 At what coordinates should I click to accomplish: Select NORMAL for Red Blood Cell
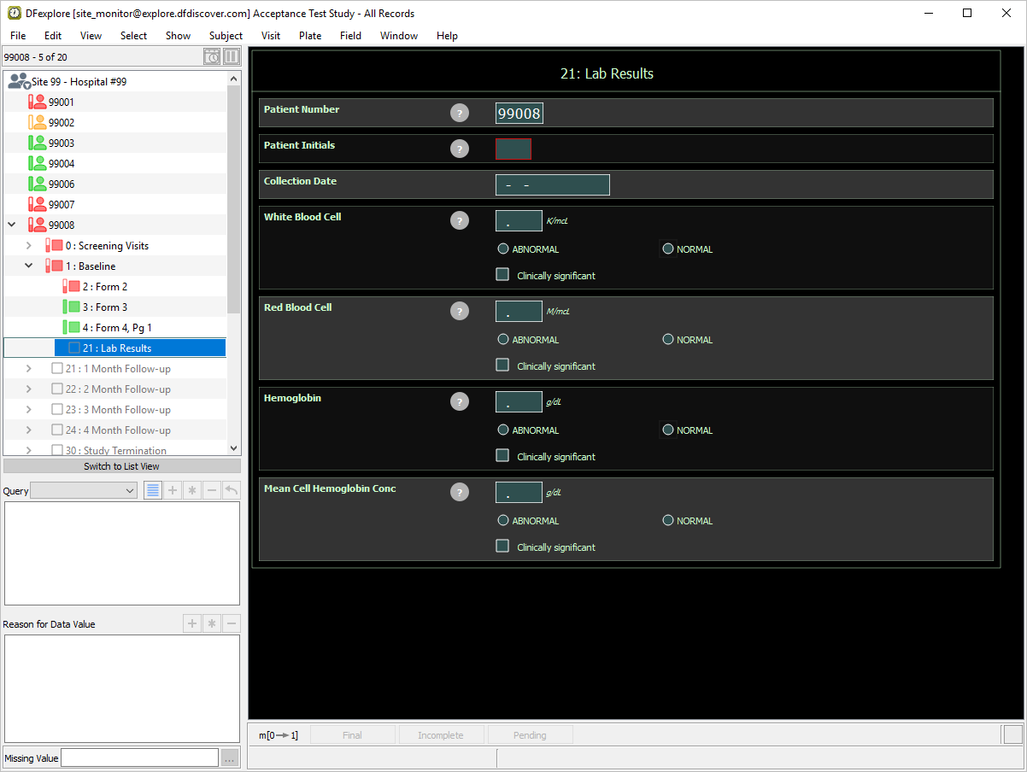click(x=668, y=340)
